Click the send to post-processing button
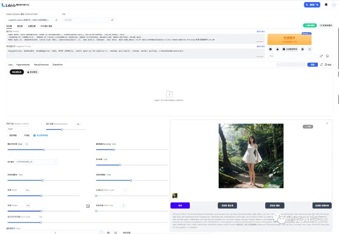The image size is (339, 234). 322,206
